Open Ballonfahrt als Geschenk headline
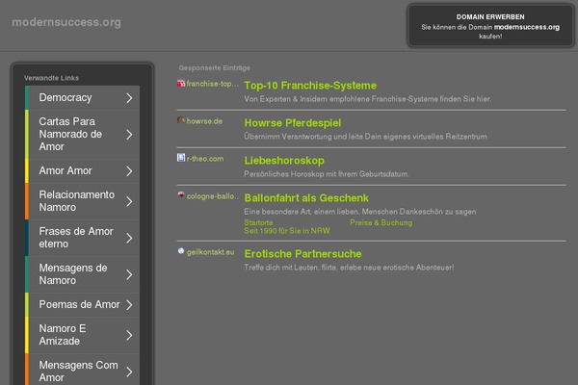The height and width of the screenshot is (385, 578). tap(306, 198)
